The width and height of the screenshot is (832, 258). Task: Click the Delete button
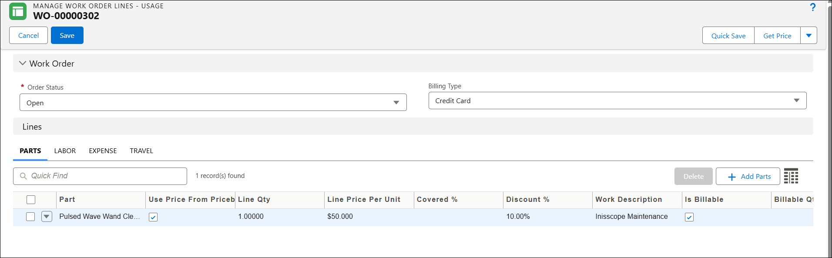(694, 176)
